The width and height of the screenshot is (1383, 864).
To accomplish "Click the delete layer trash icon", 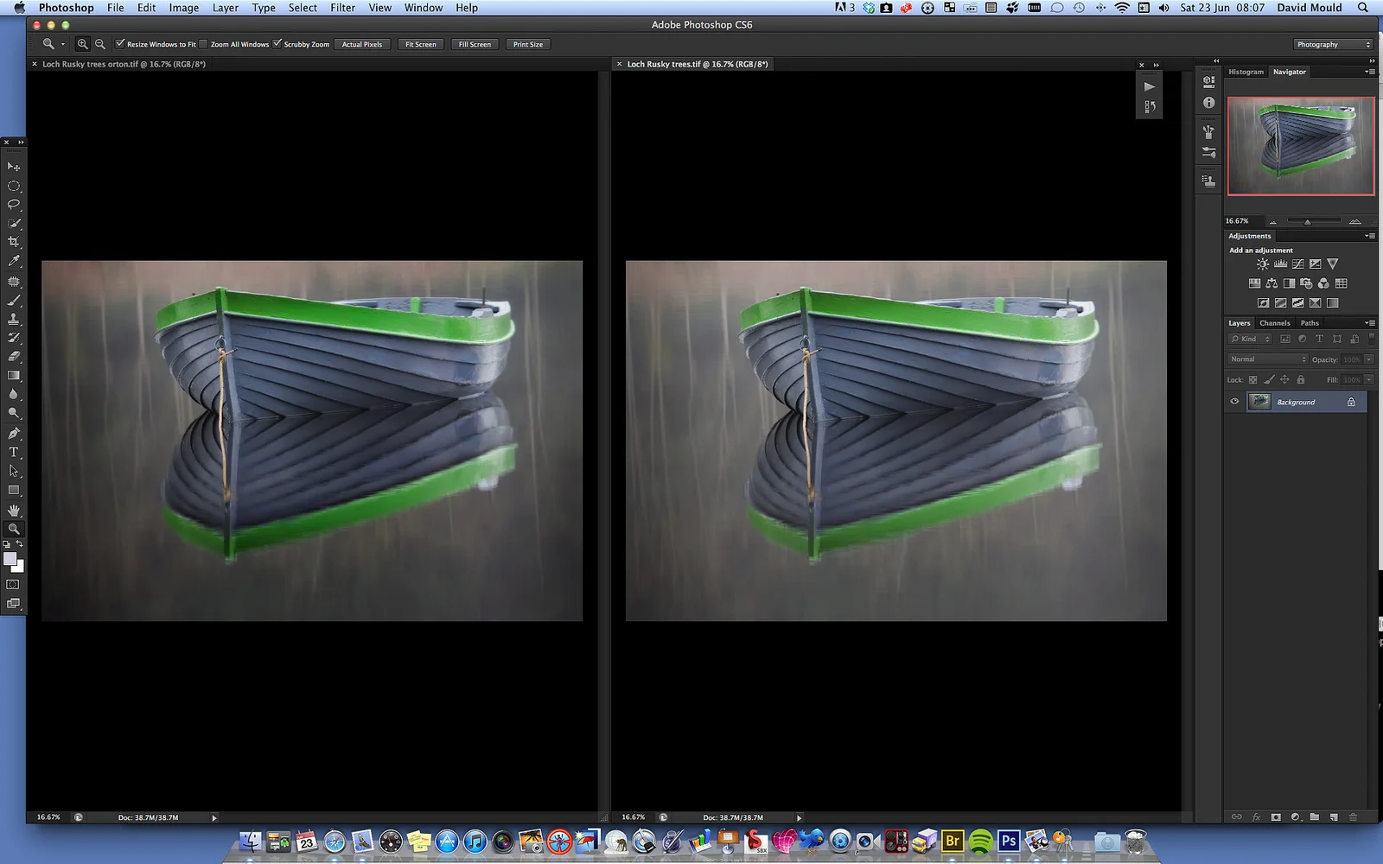I will (1353, 816).
